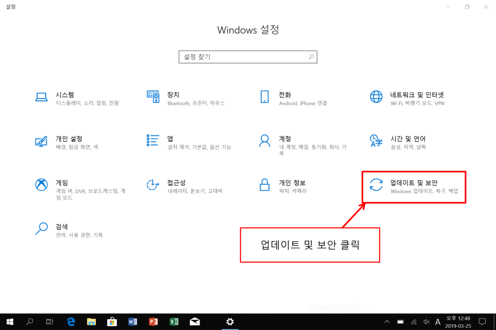
Task: Click the 장치 keyboard and speaker icon
Action: point(153,97)
